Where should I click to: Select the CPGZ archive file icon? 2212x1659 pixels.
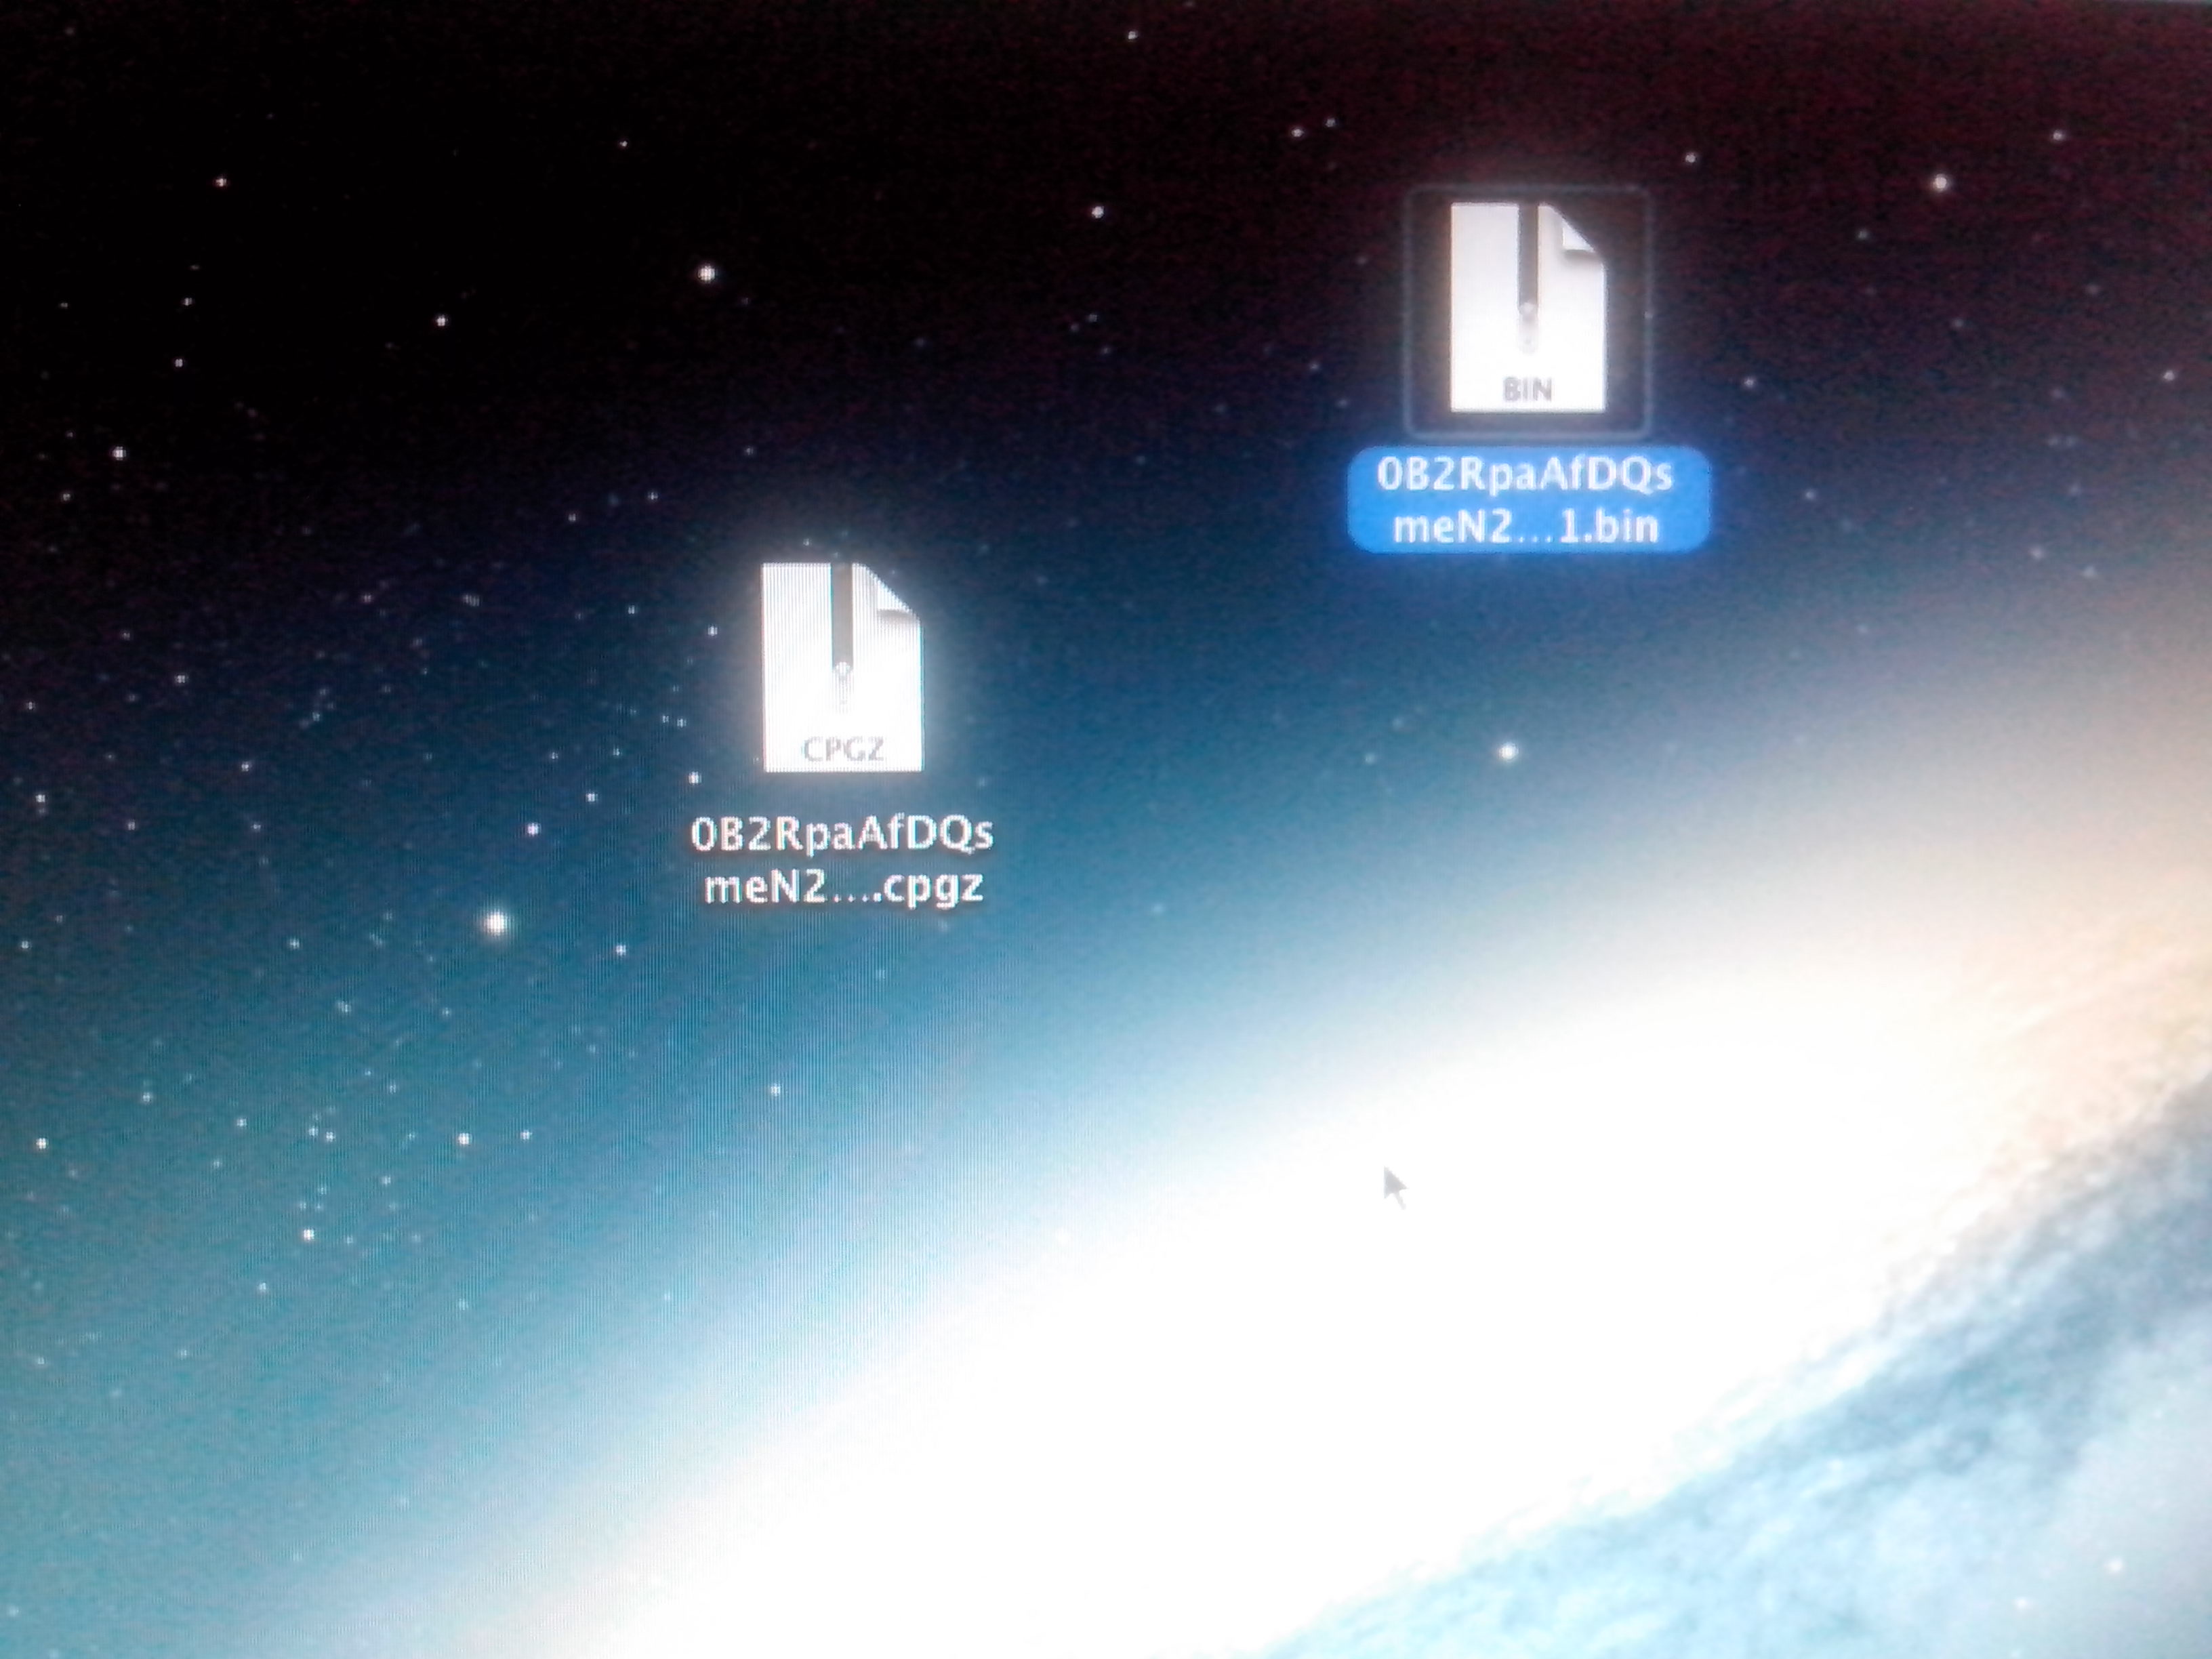[841, 668]
